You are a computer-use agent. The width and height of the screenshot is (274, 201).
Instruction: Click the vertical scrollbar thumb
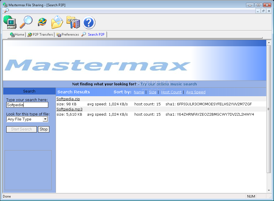tap(269, 109)
